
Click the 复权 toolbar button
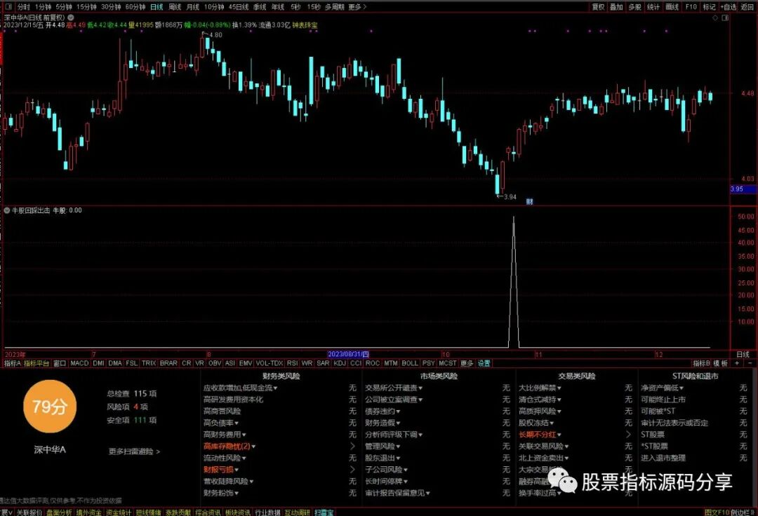(x=599, y=7)
